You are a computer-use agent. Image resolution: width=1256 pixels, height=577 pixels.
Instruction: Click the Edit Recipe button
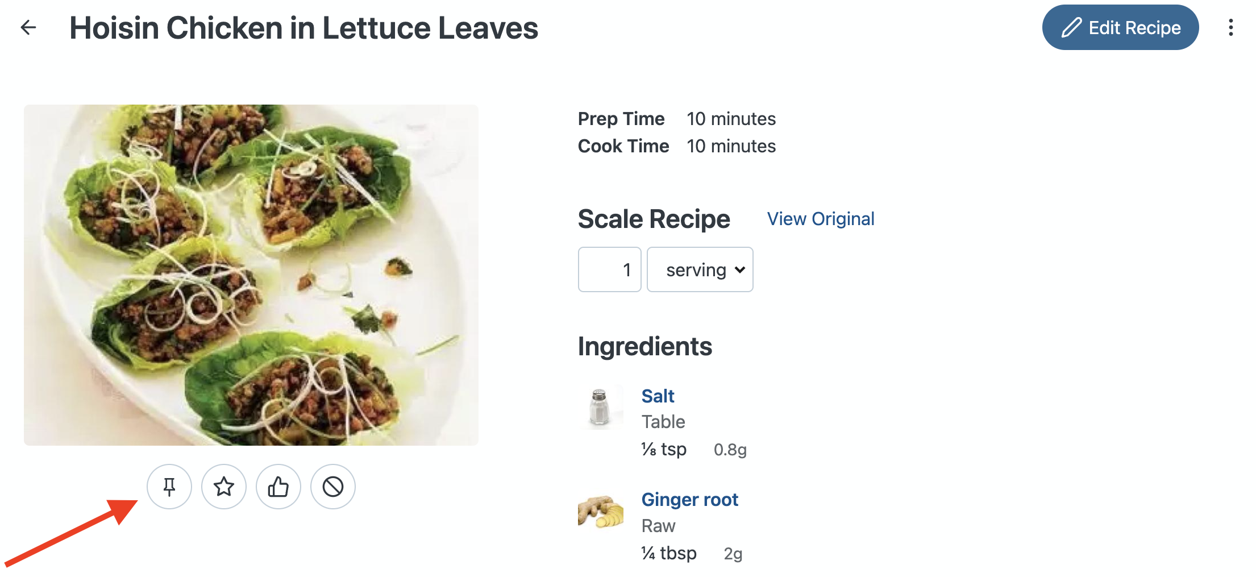point(1120,27)
